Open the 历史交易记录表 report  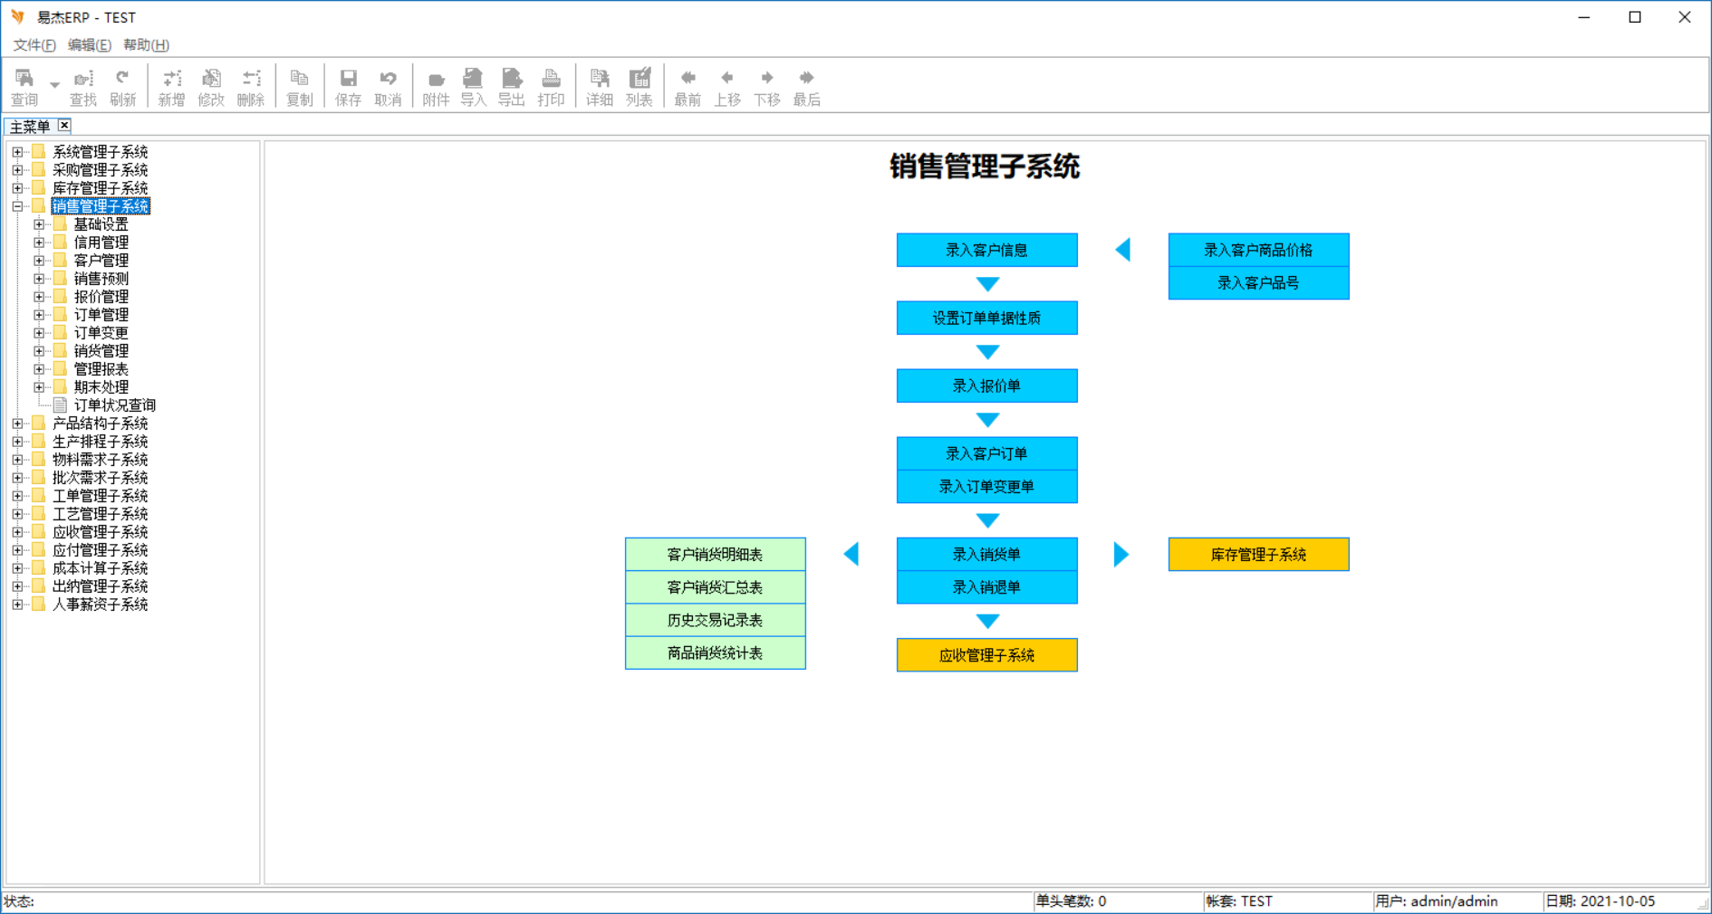(x=715, y=621)
